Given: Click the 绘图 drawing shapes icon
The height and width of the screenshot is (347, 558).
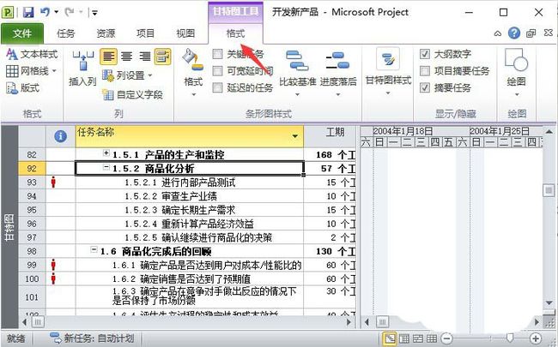Looking at the screenshot, I should click(516, 60).
